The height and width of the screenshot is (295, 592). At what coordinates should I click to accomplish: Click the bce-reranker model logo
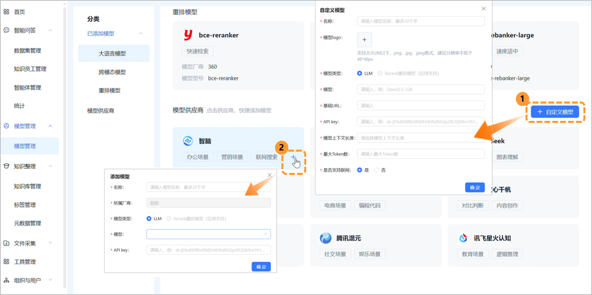[188, 35]
